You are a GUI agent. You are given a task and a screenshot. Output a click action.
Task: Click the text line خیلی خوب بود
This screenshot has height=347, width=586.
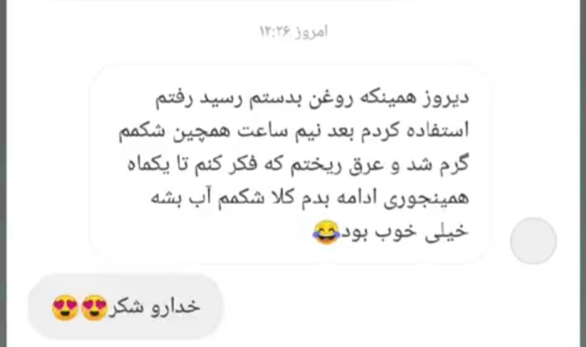pos(404,231)
